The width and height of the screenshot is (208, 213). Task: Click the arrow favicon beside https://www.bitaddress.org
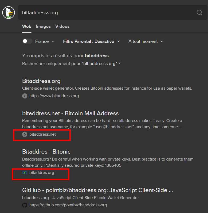(x=25, y=96)
